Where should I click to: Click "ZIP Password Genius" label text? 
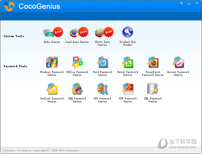[x=102, y=100]
